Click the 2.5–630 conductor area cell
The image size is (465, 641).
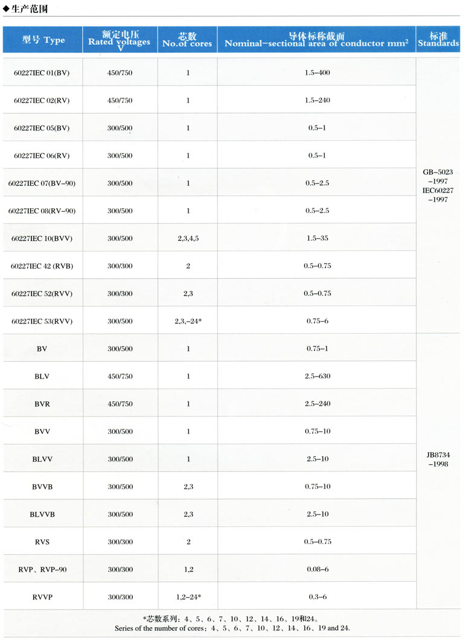[318, 376]
